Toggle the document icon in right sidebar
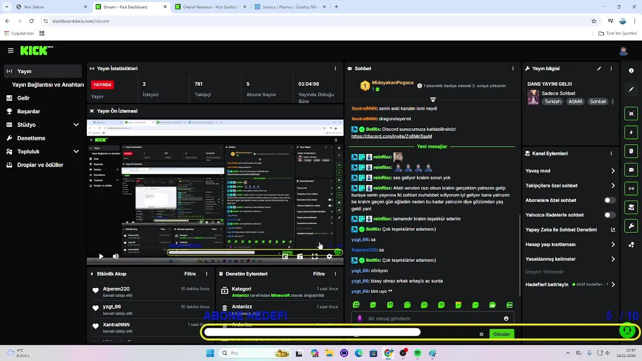Image resolution: width=642 pixels, height=361 pixels. pos(631,151)
